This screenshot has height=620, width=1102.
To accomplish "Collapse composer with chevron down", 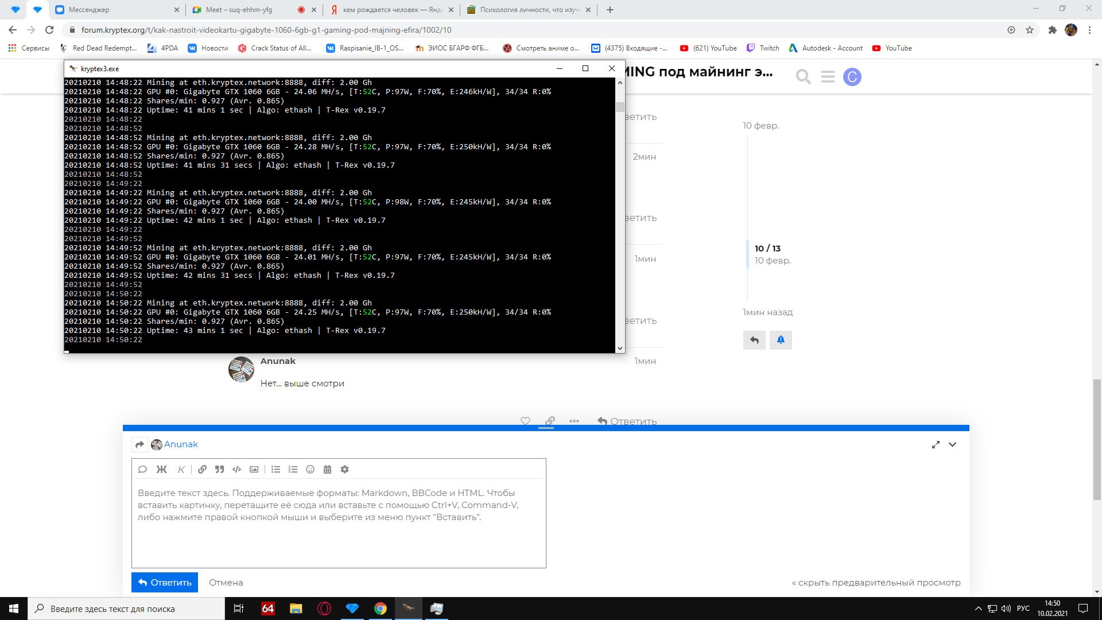I will click(952, 444).
